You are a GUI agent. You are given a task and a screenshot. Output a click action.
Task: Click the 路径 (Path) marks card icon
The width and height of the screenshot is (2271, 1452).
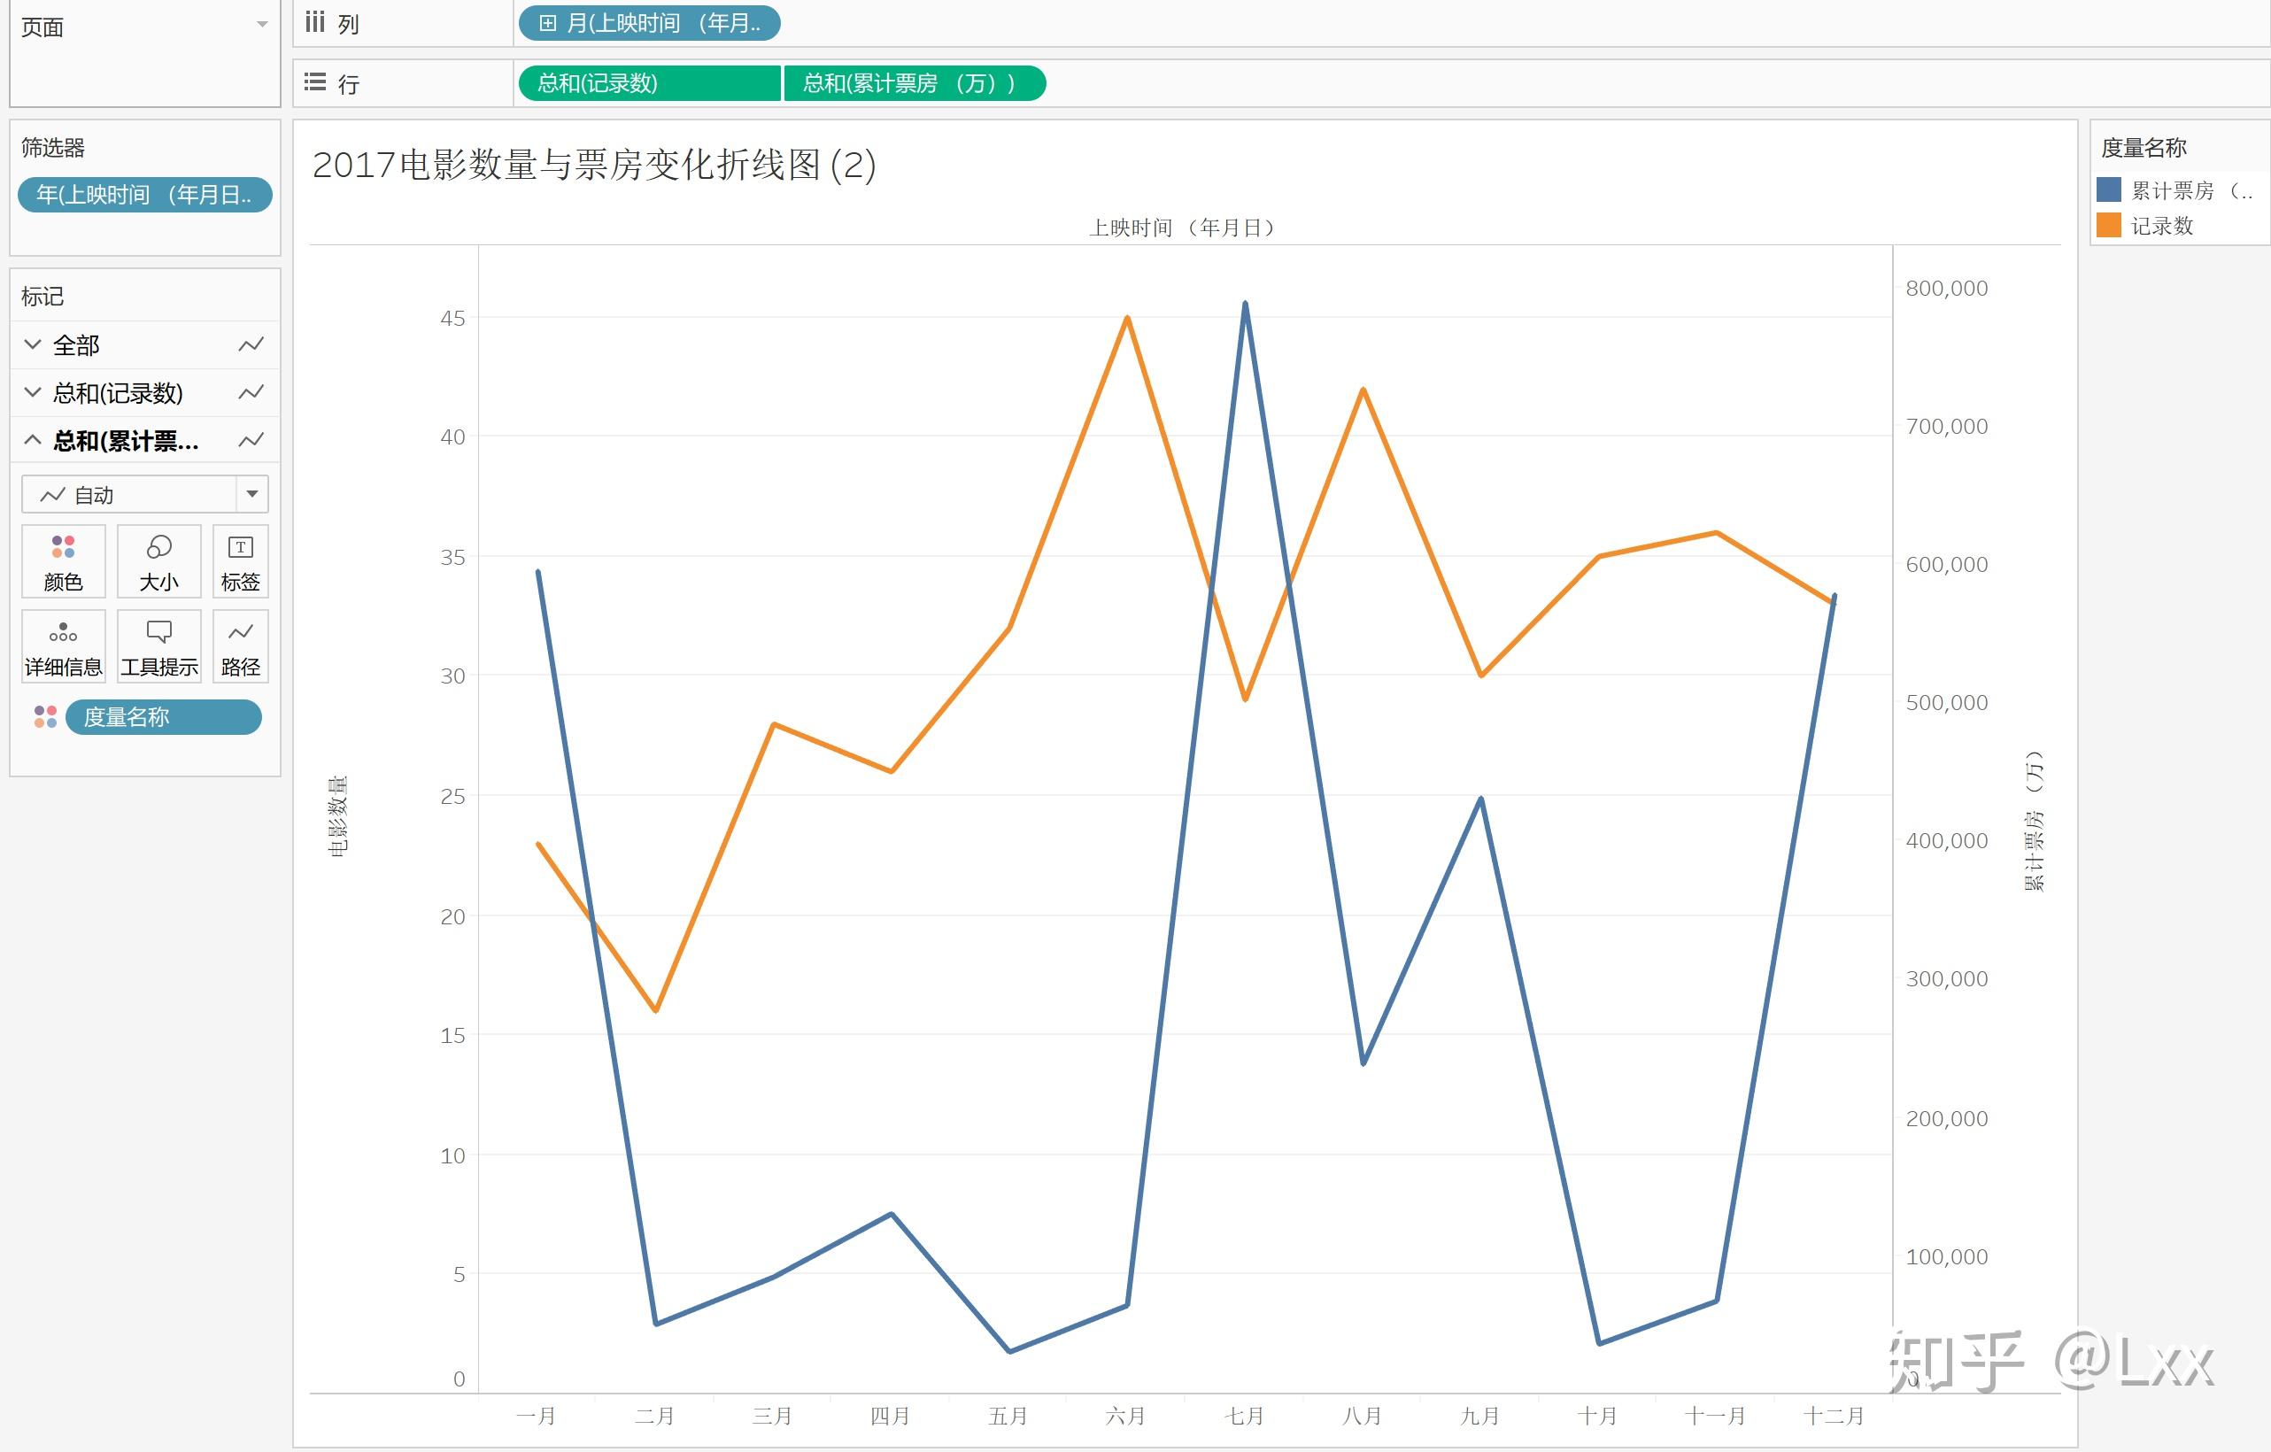240,645
